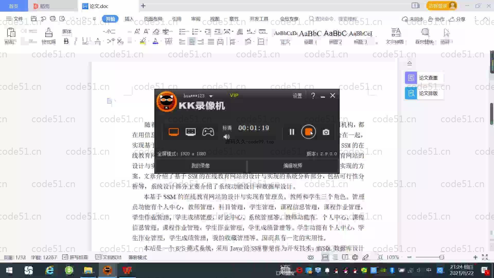Open 设置 in KK recorder

(297, 96)
